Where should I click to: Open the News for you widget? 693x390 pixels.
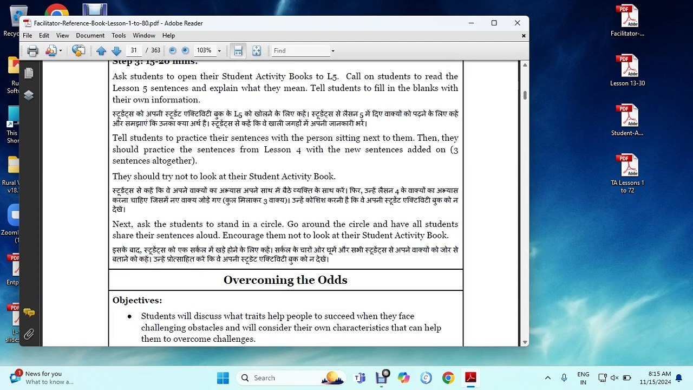click(x=42, y=378)
